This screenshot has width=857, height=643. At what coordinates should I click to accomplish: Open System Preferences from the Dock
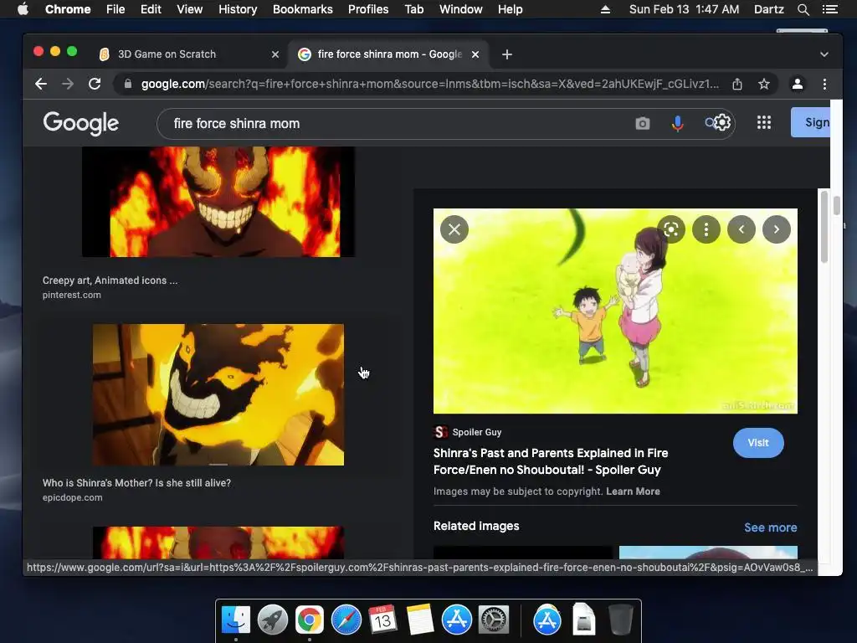click(x=494, y=620)
